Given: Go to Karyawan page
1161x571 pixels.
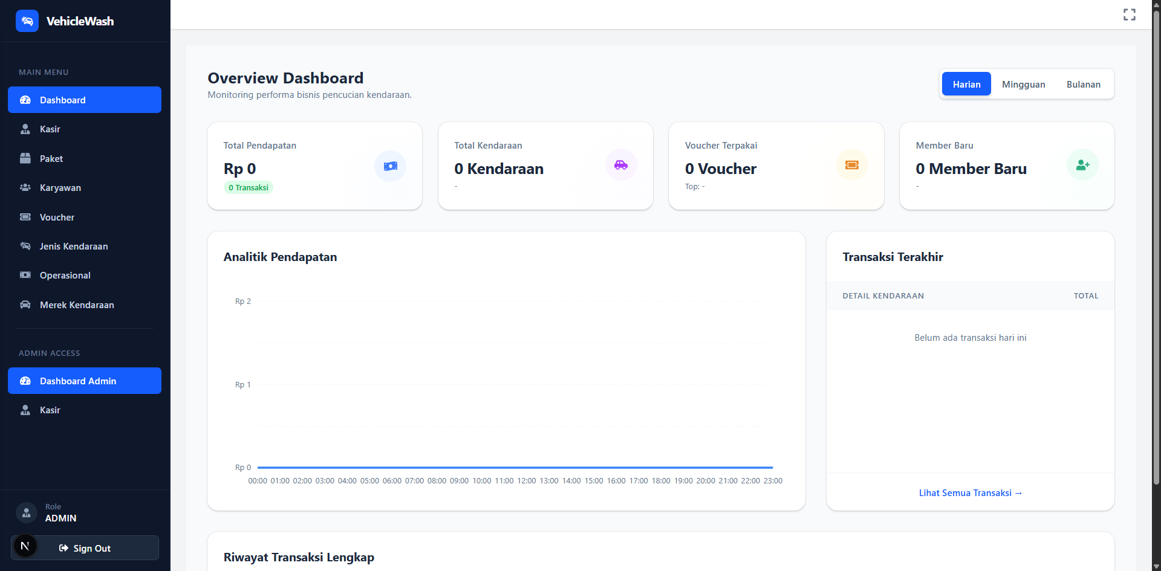Looking at the screenshot, I should pyautogui.click(x=60, y=188).
